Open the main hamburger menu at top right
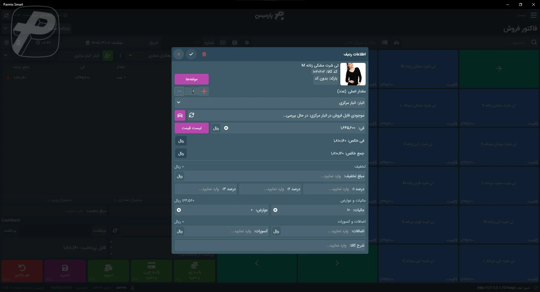The width and height of the screenshot is (540, 292). 534,15
